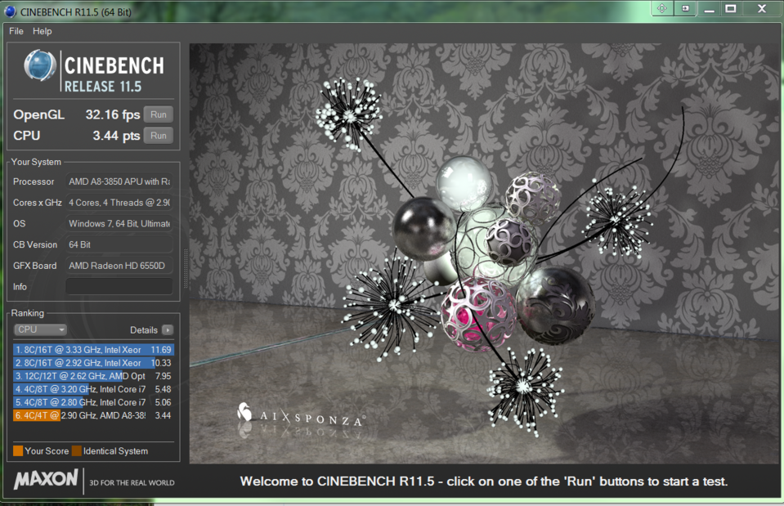Click the 'Your Score' legend label
The width and height of the screenshot is (784, 506).
[47, 451]
